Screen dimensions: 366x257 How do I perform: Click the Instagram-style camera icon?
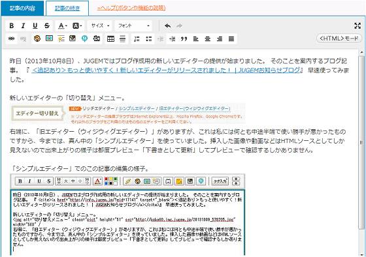point(73,38)
